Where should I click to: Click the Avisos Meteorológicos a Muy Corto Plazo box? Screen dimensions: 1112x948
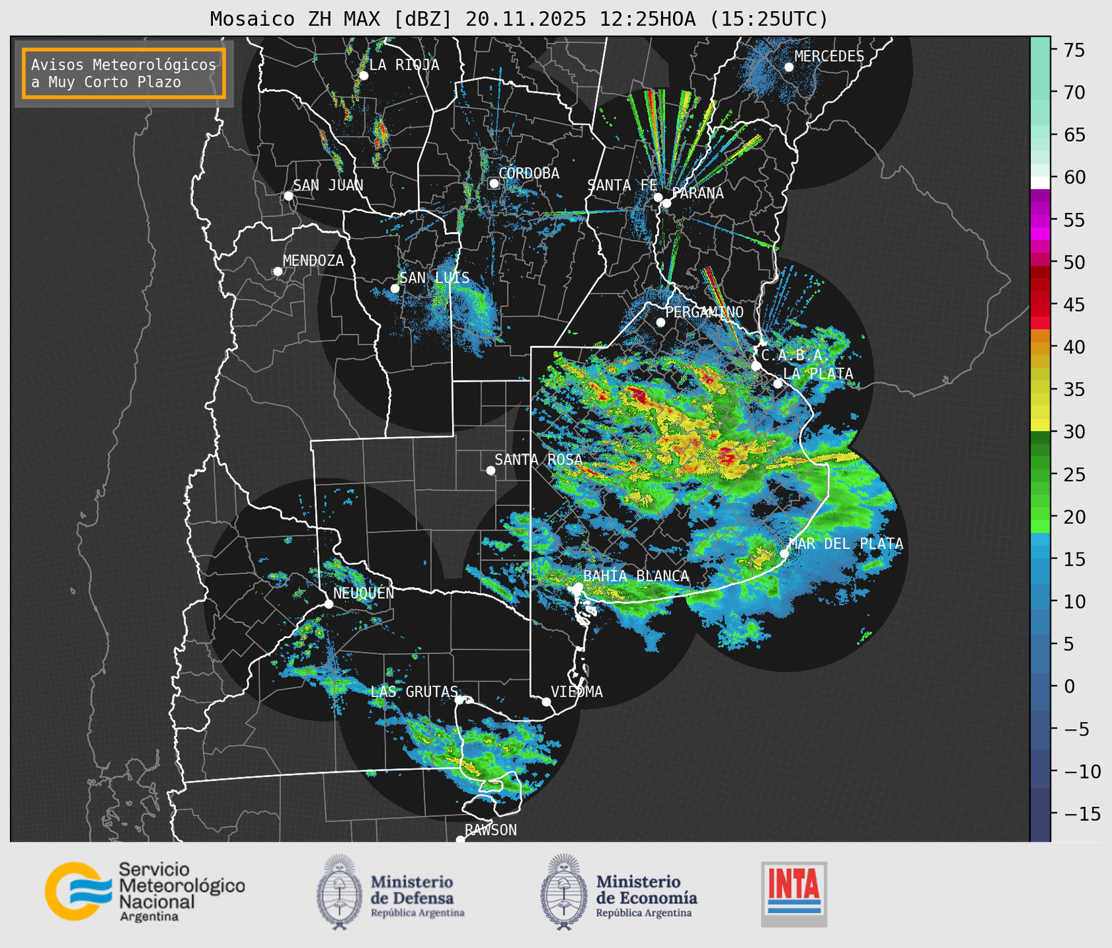(x=124, y=73)
